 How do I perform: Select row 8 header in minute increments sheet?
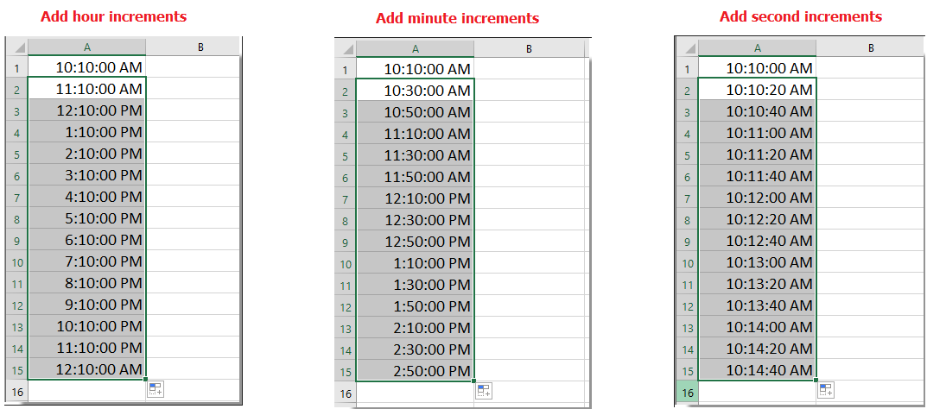[345, 221]
